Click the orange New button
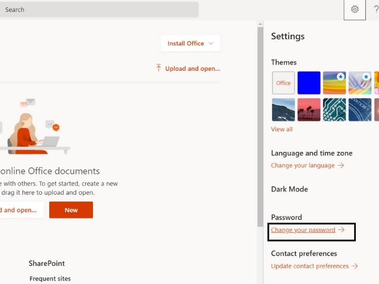 click(x=71, y=210)
